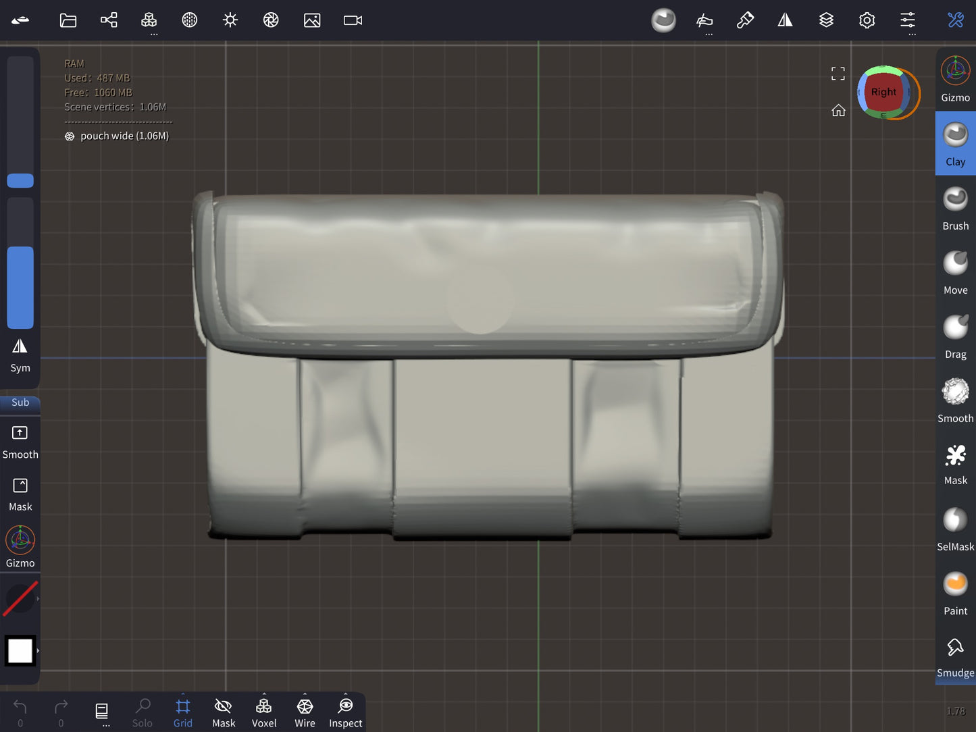Adjust the brush intensity slider
Viewport: 976px width, 732px height.
[20, 263]
